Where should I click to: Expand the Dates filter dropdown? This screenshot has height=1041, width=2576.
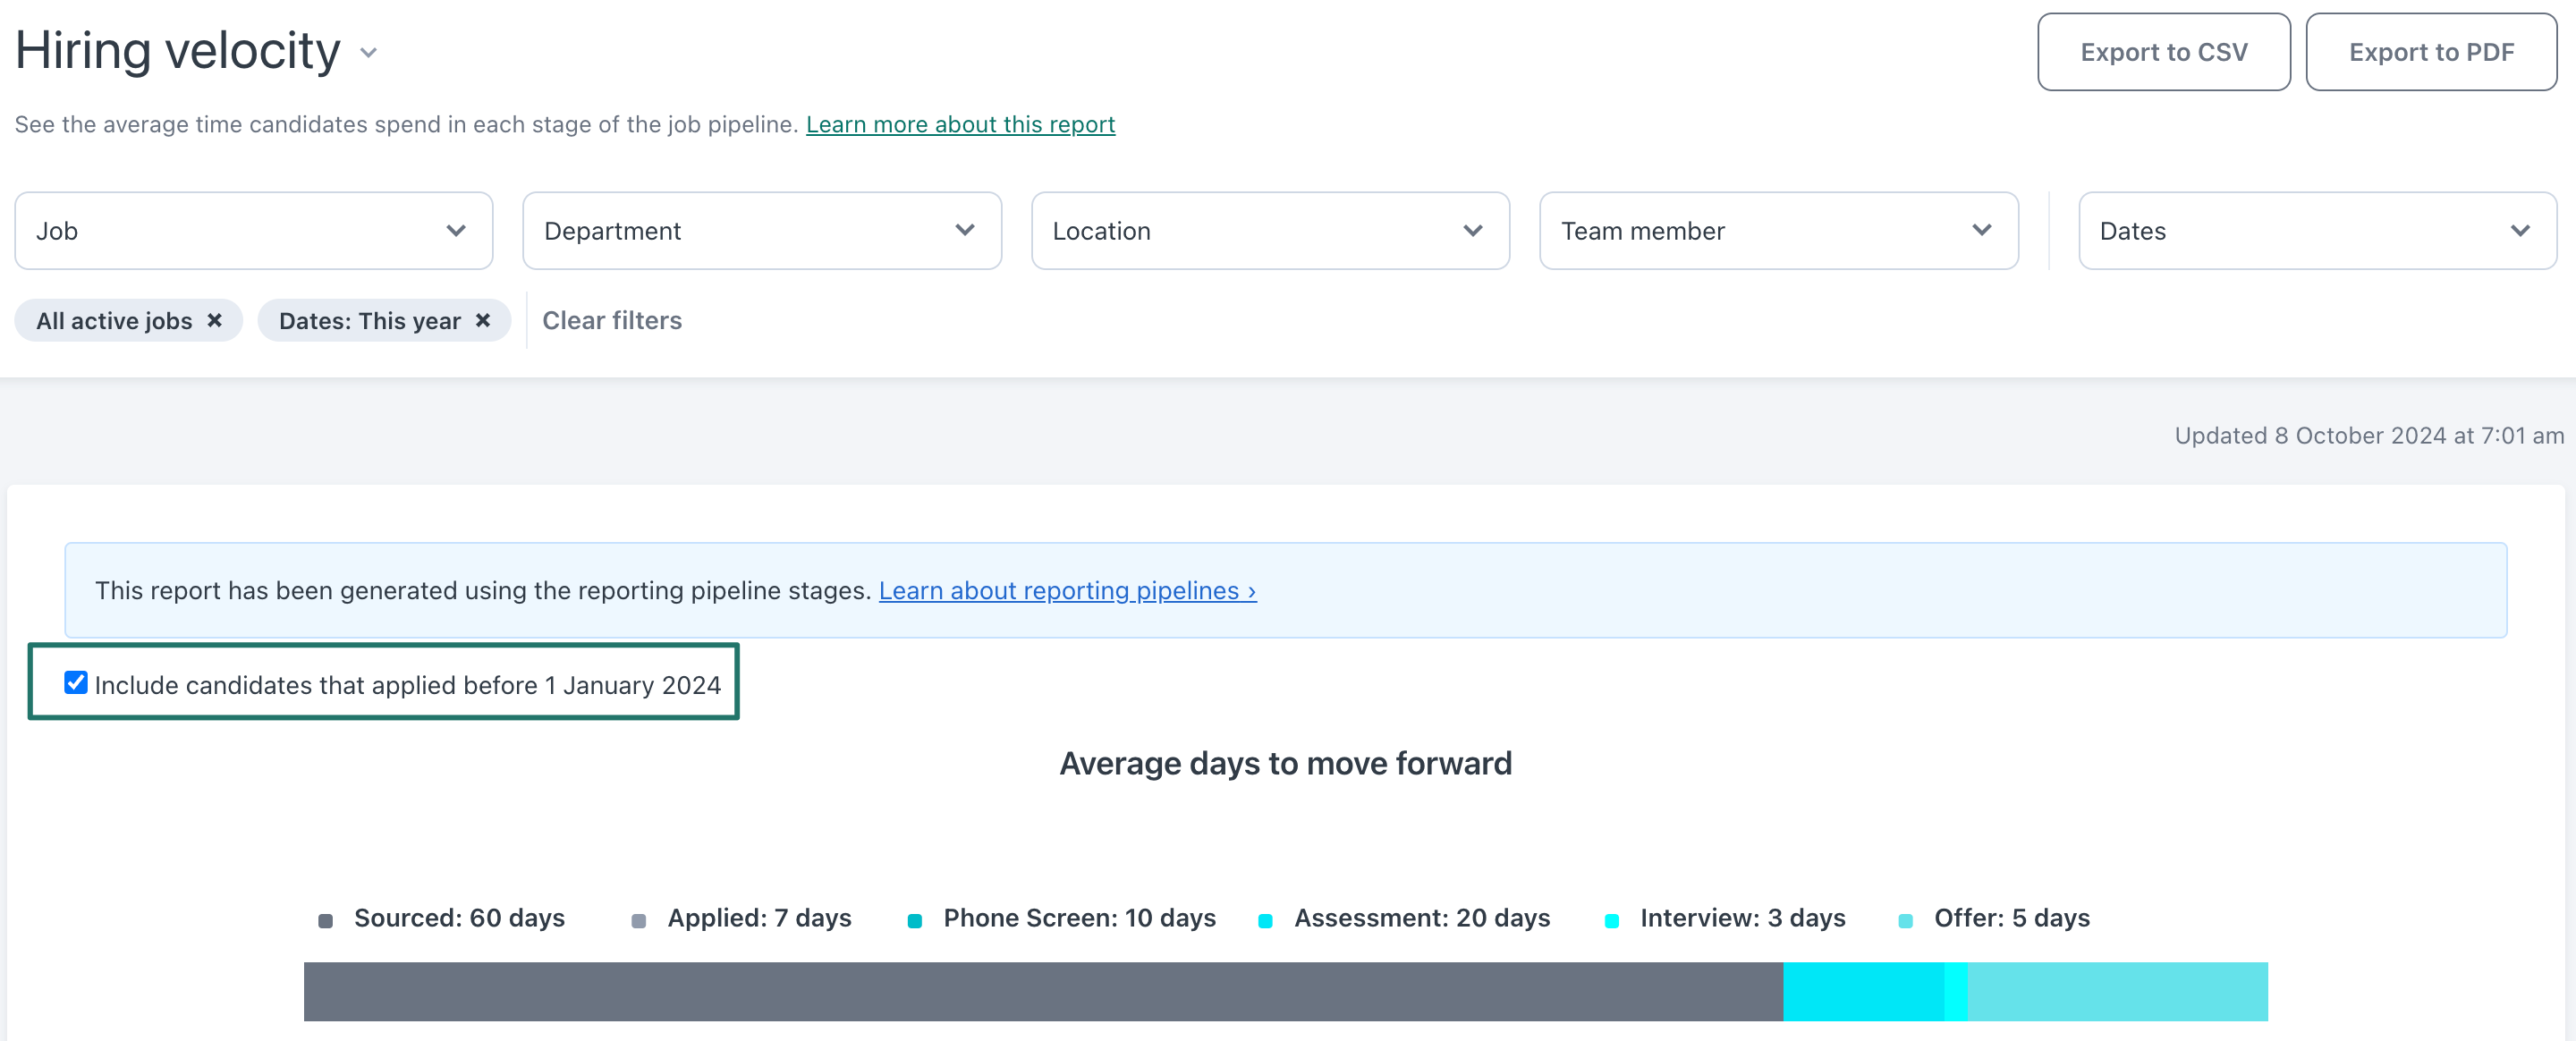point(2317,231)
